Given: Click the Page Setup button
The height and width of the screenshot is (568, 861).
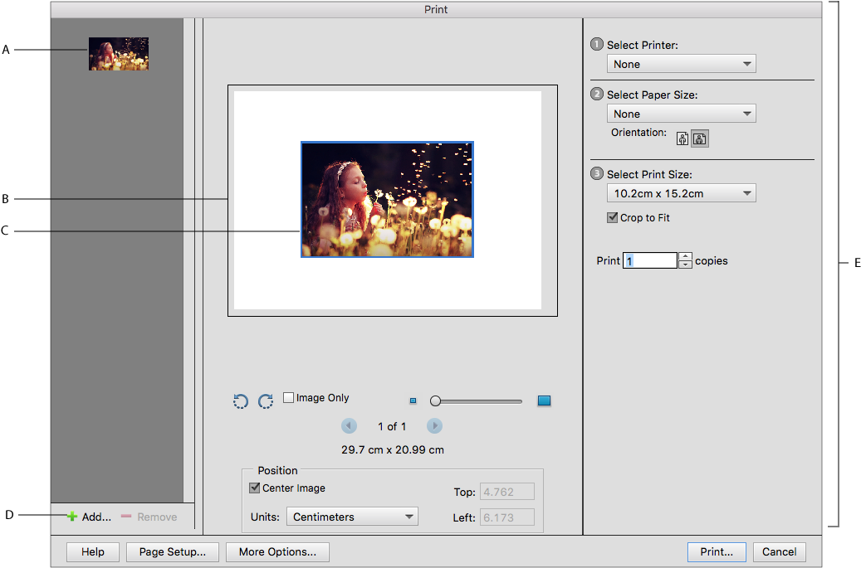Looking at the screenshot, I should (x=172, y=551).
